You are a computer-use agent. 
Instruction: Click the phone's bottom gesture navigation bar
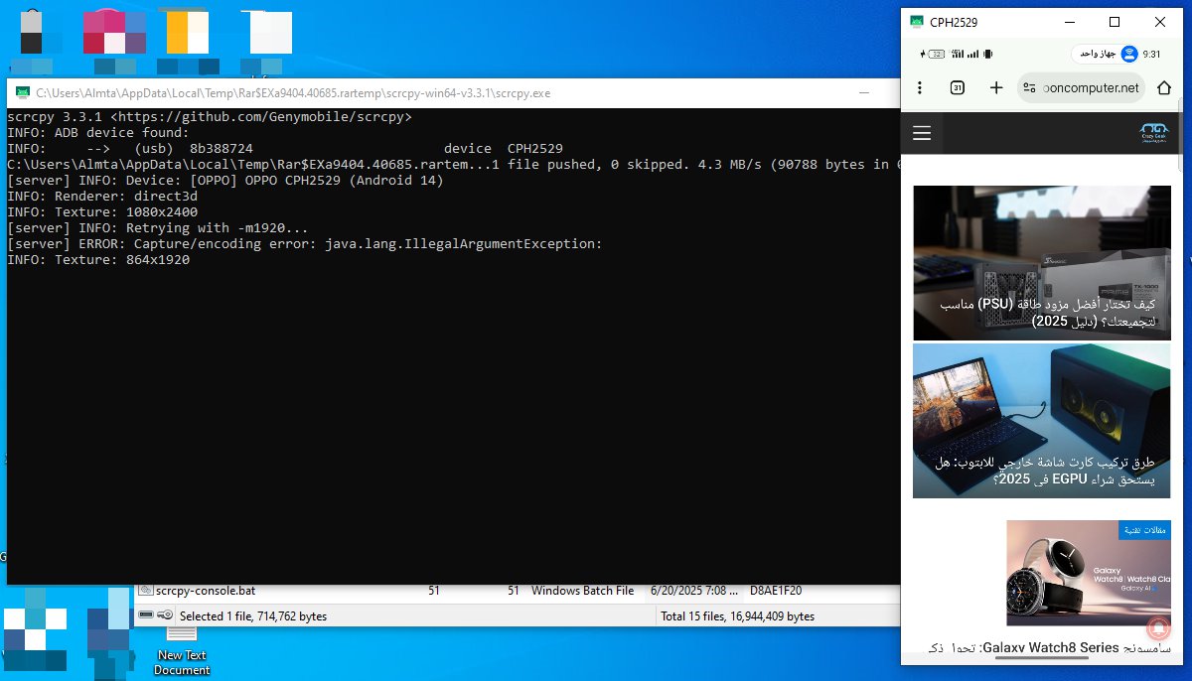tap(1041, 659)
